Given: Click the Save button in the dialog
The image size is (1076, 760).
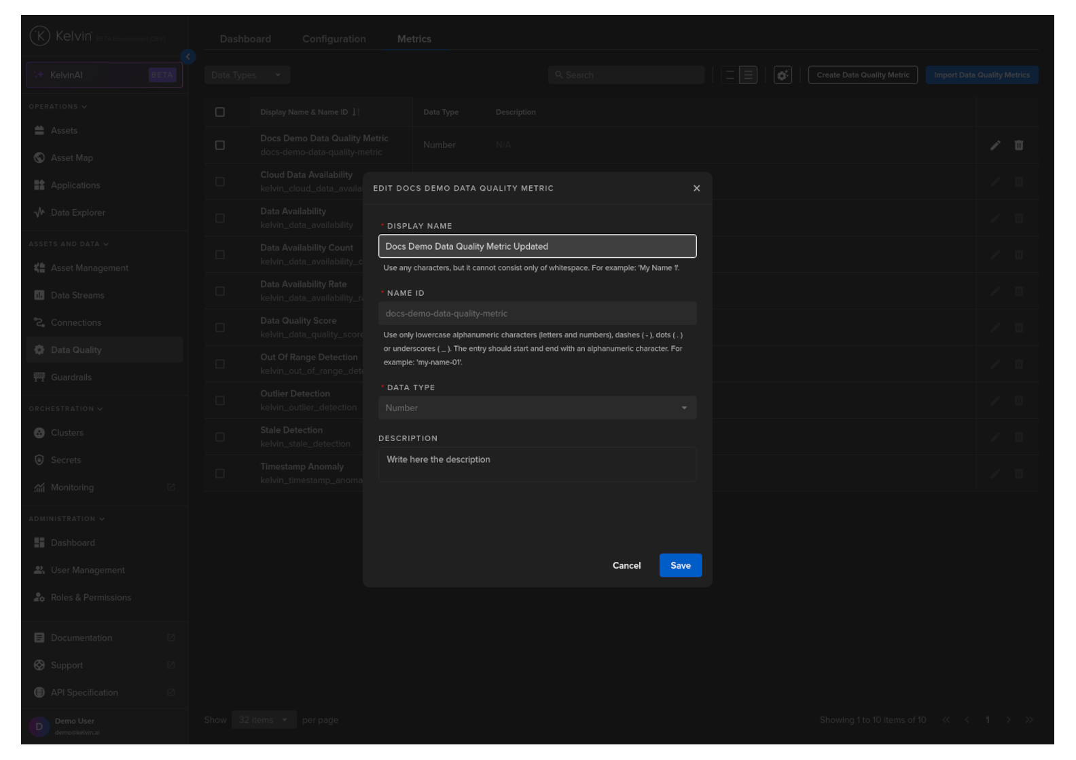Looking at the screenshot, I should coord(680,565).
